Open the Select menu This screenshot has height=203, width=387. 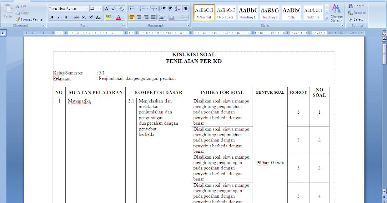(x=357, y=19)
